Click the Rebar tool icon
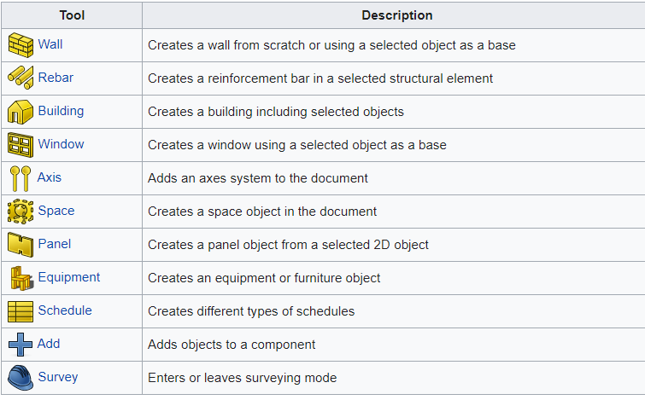 coord(20,78)
